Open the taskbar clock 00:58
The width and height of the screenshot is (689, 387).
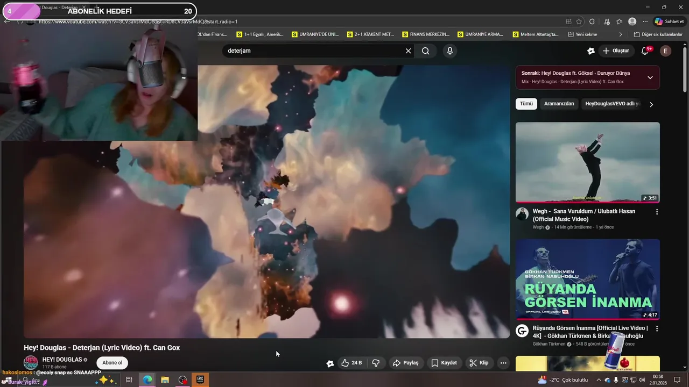(658, 380)
